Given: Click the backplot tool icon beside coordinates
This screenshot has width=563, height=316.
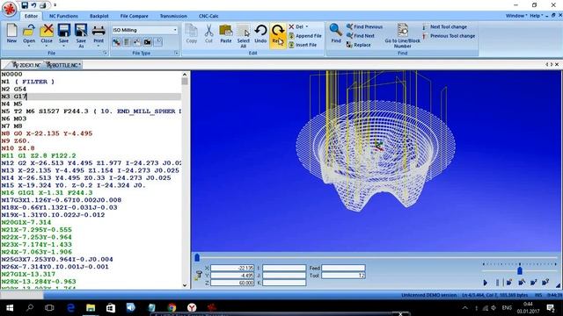Looking at the screenshot, I should click(x=199, y=275).
